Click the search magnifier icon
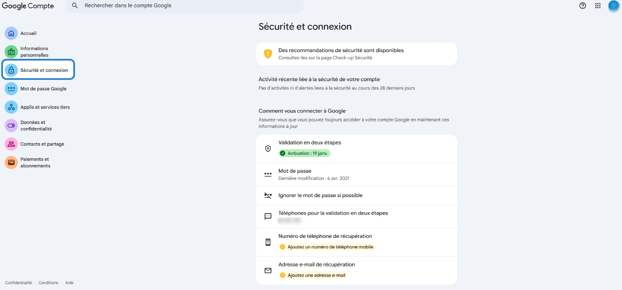 [x=75, y=5]
